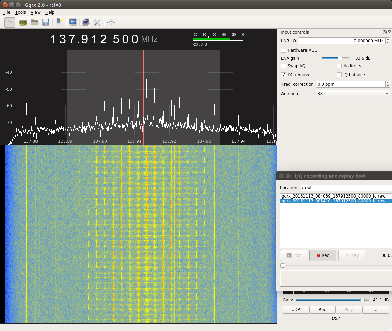Click the signal strength dBFS meter
This screenshot has width=392, height=331.
click(x=218, y=39)
